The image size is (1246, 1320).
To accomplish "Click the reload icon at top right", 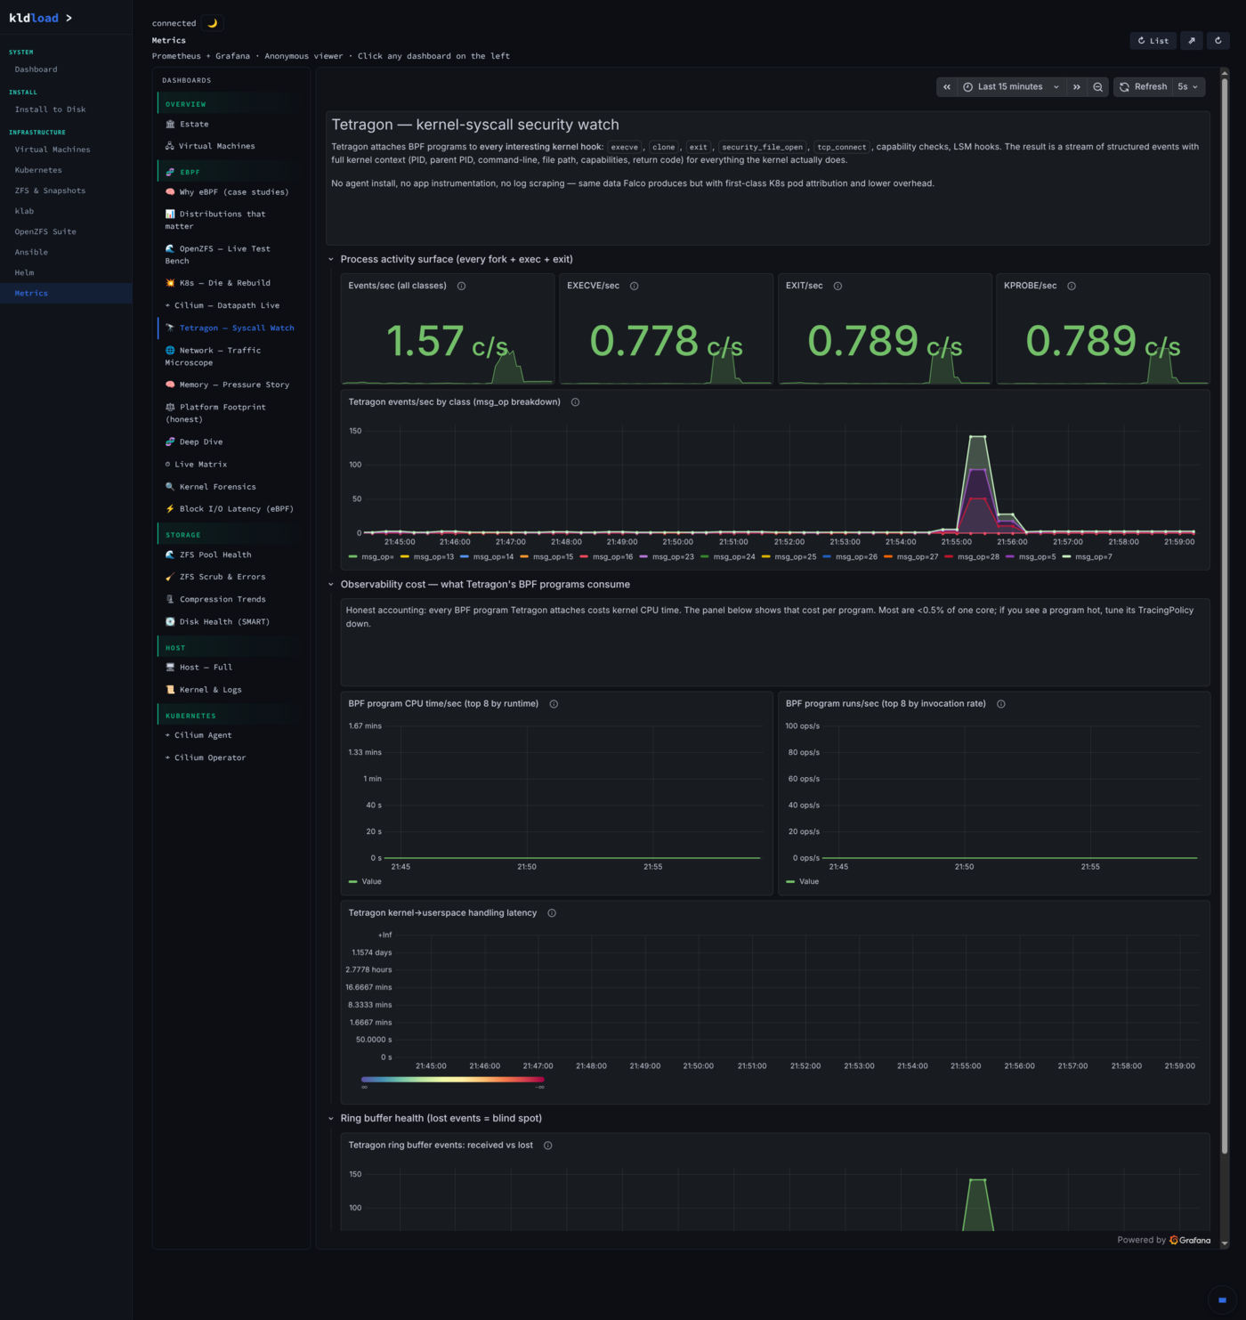I will click(x=1218, y=40).
